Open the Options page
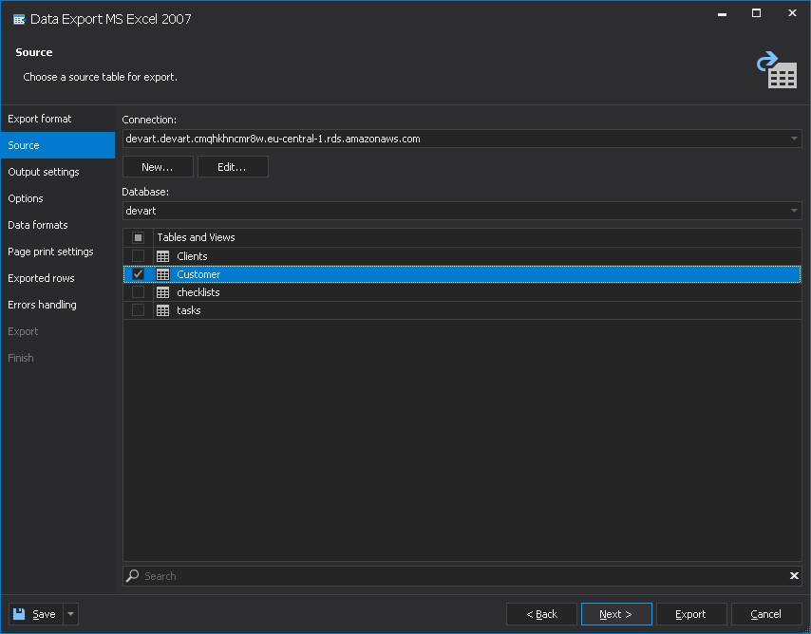 coord(58,198)
